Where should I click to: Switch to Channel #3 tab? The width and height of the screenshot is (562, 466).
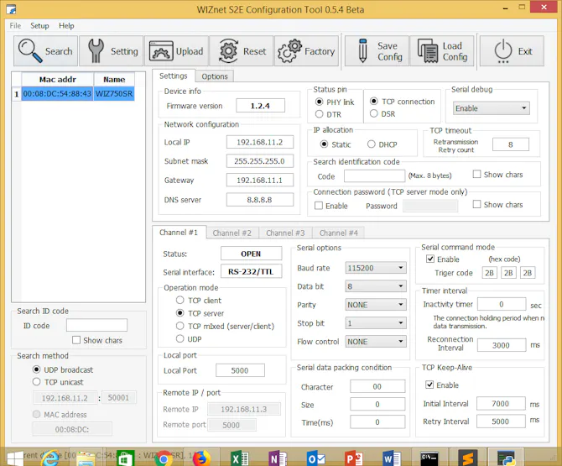point(285,233)
